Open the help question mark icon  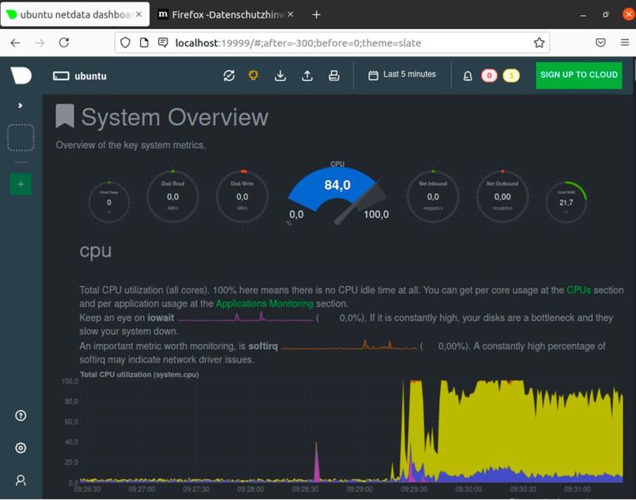point(21,416)
